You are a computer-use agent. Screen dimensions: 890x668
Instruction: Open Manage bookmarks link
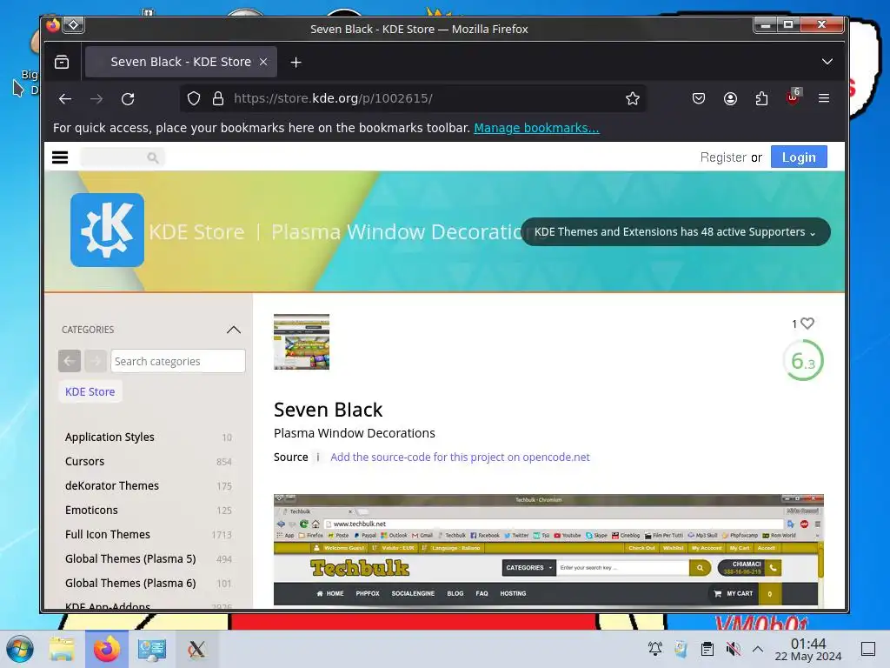click(536, 129)
